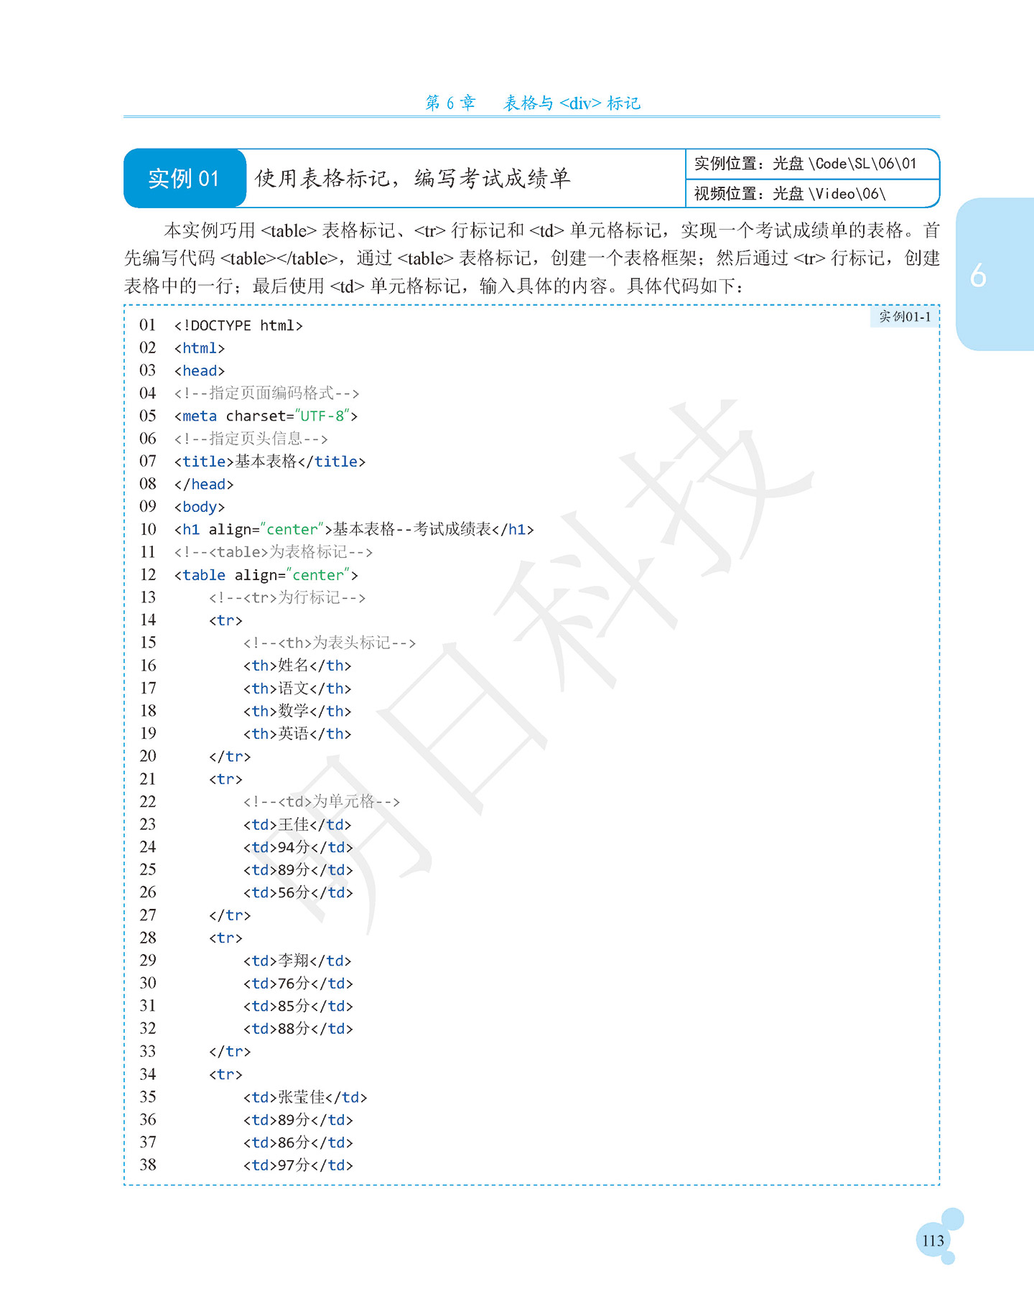Click the "<th>英语</th>" line
1034x1316 pixels.
click(x=297, y=734)
